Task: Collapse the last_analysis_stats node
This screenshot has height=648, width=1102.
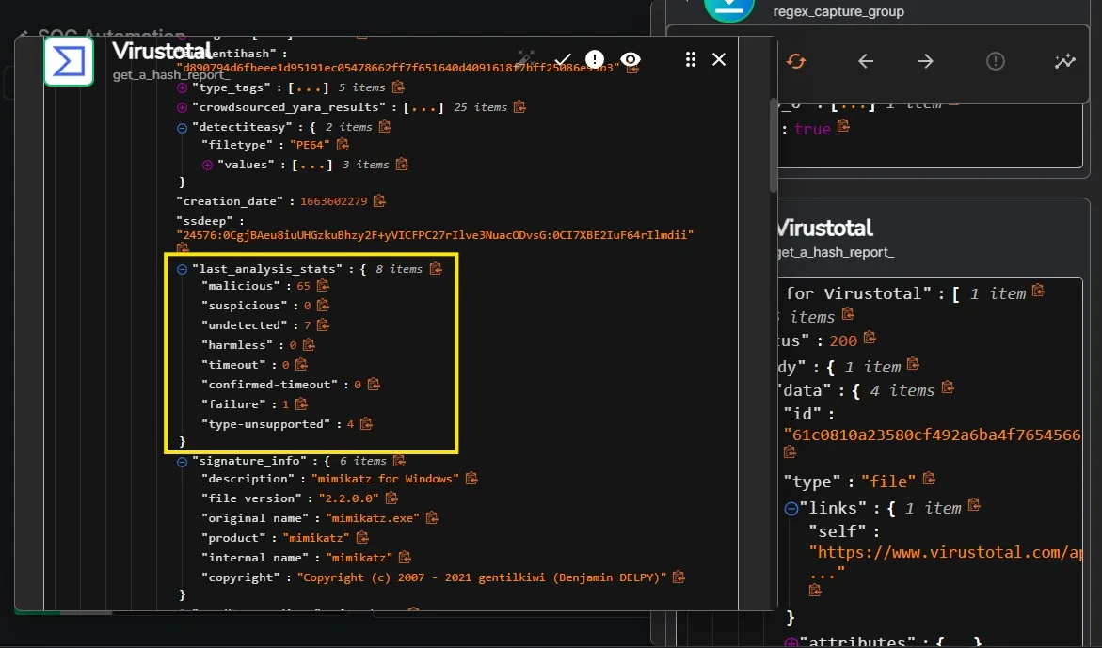Action: coord(183,269)
